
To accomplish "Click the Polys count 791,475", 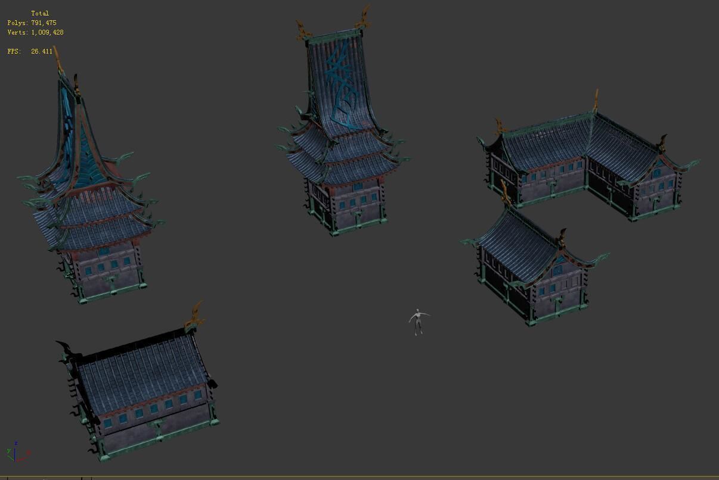I will coord(44,23).
